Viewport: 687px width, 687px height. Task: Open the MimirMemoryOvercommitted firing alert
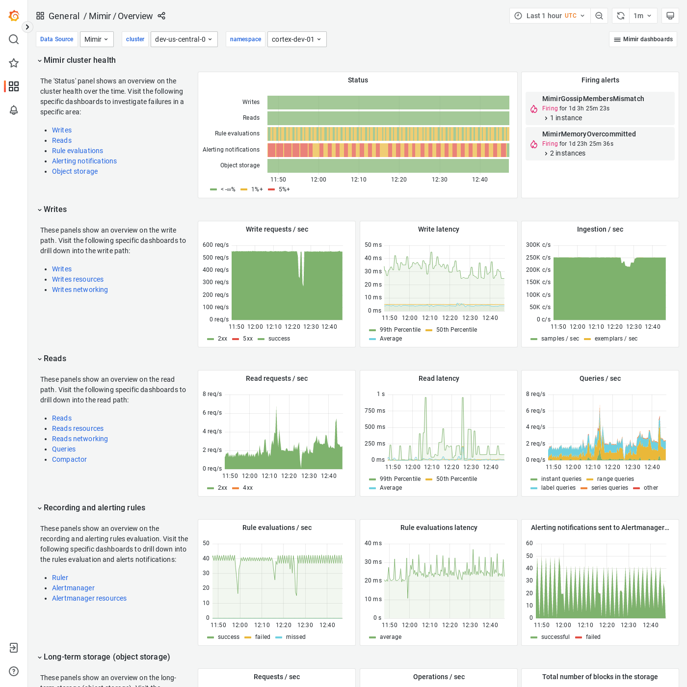(x=588, y=133)
